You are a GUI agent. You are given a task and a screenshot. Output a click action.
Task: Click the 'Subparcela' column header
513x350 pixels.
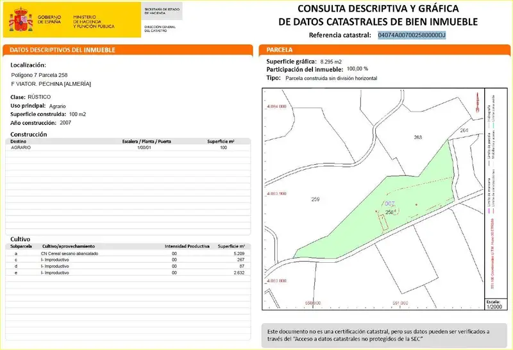coord(21,246)
